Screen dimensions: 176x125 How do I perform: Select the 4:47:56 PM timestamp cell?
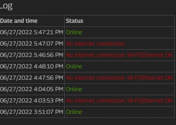click(x=32, y=78)
